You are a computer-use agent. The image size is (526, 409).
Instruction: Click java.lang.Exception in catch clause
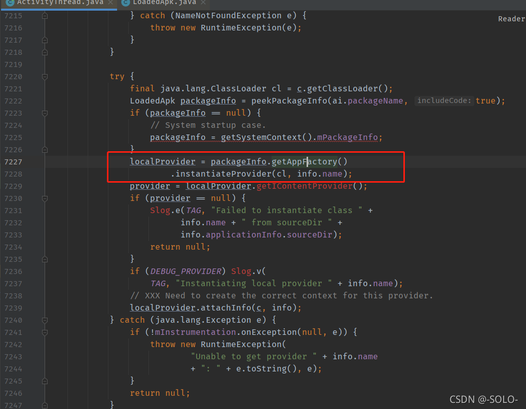point(203,320)
